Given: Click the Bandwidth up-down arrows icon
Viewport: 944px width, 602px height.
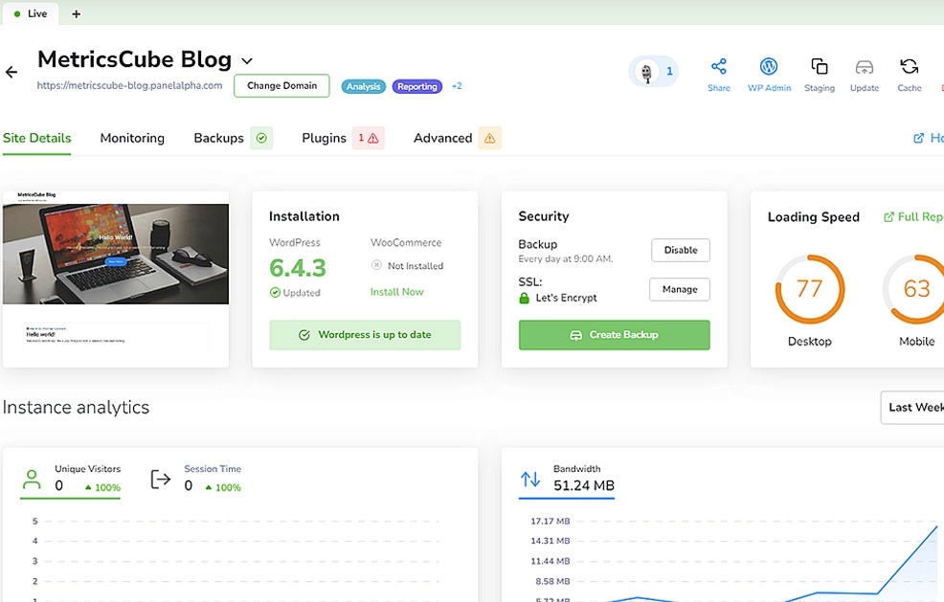Looking at the screenshot, I should point(529,479).
